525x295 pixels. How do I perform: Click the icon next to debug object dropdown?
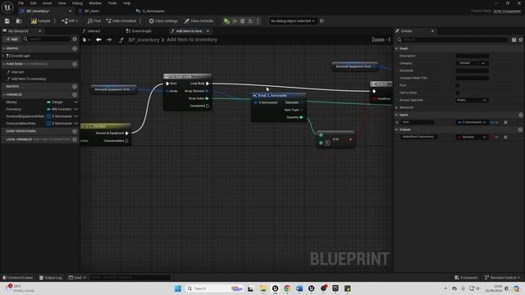tap(322, 21)
